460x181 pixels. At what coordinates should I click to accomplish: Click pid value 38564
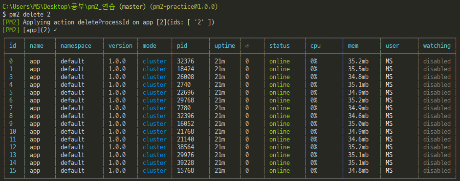(185, 147)
